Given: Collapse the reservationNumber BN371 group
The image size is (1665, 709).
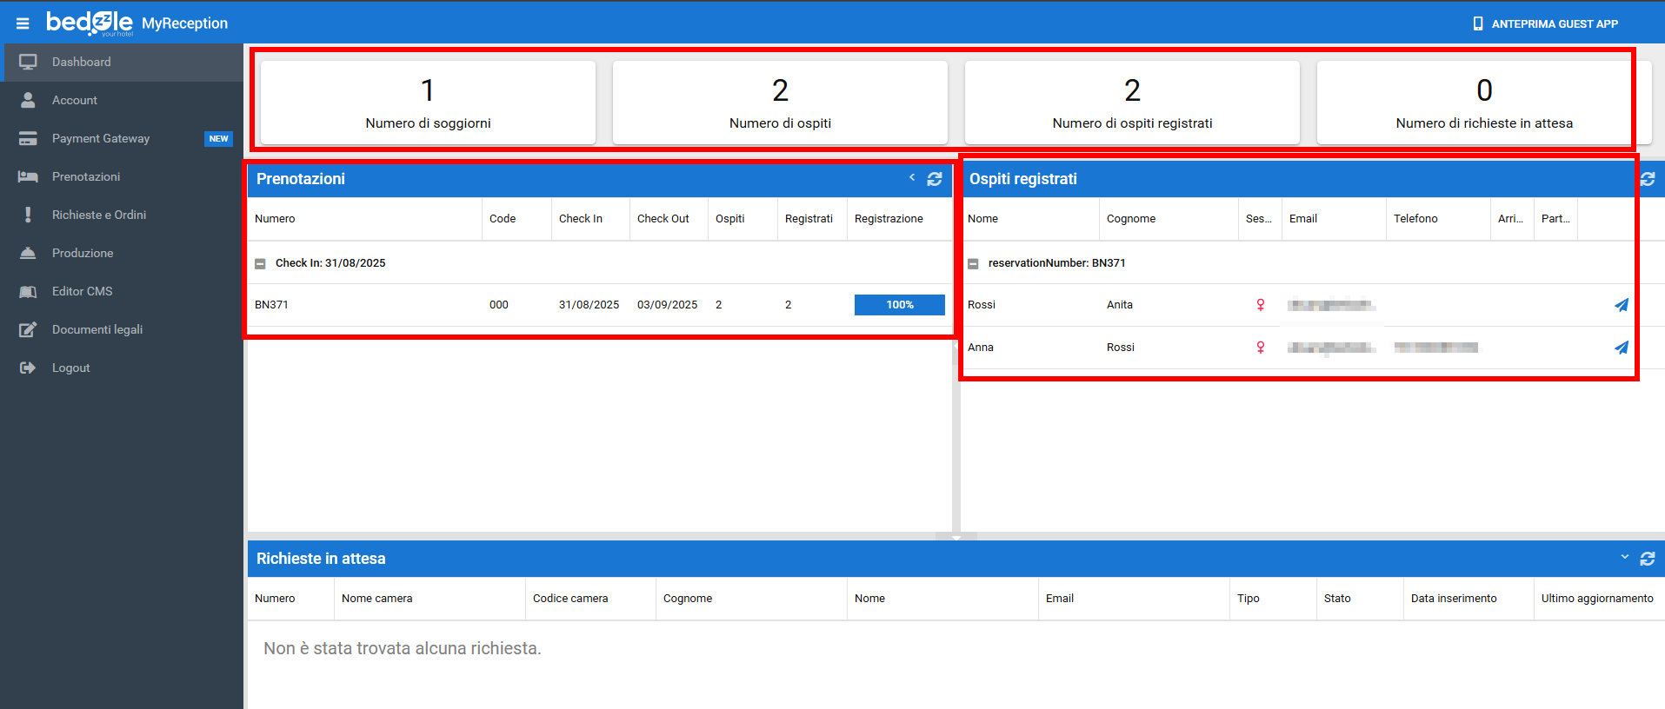Looking at the screenshot, I should [973, 263].
